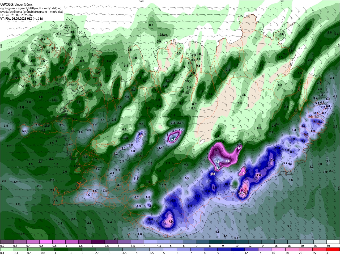340x255 pixels.
Task: Click the 9.7 precipitation value on the map
Action: [303, 141]
